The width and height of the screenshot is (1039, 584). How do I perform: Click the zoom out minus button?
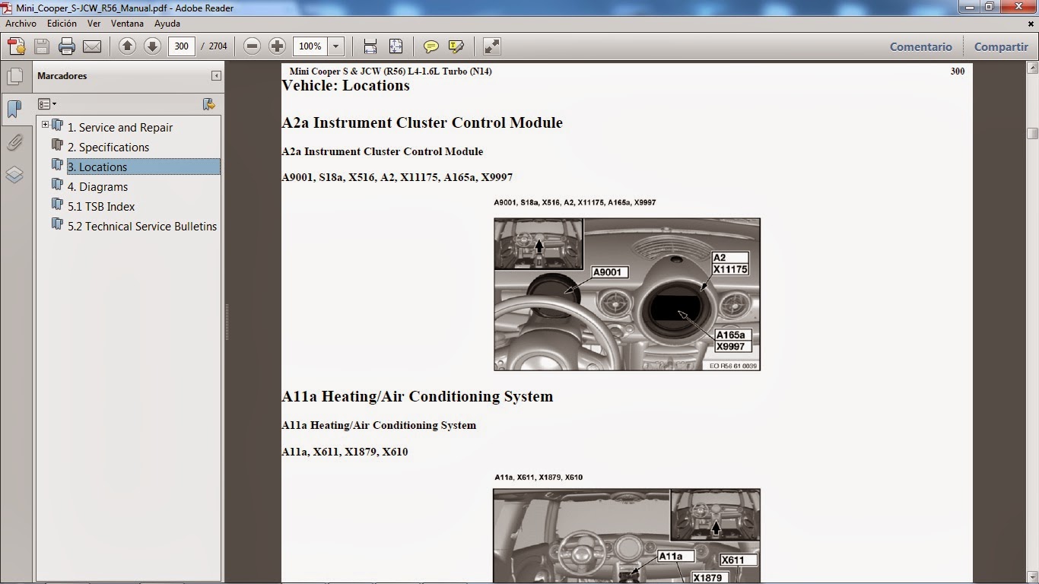[252, 46]
